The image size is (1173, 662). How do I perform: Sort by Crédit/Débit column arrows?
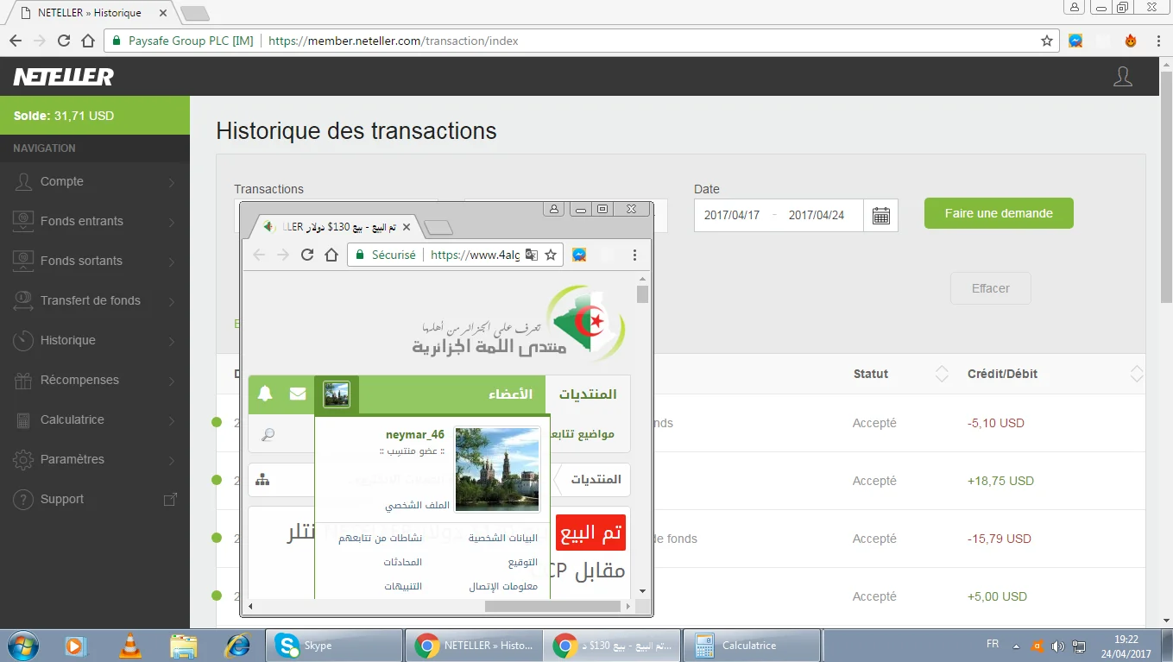tap(1137, 374)
